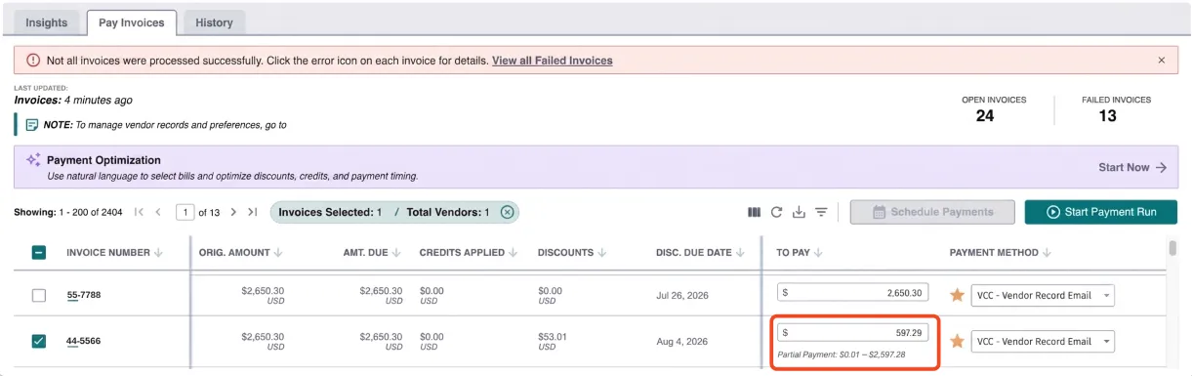Screen dimensions: 1192x376
Task: Click the error alert icon in banner
Action: tap(33, 60)
